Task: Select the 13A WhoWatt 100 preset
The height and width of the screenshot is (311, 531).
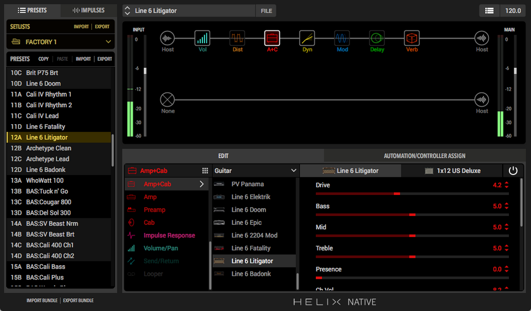Action: pyautogui.click(x=45, y=181)
